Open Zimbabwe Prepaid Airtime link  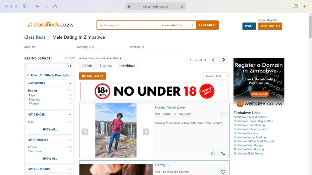250,117
